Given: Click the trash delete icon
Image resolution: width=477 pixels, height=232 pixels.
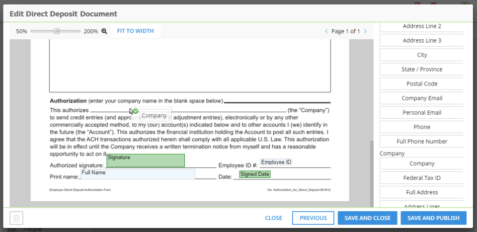Looking at the screenshot, I should [16, 218].
